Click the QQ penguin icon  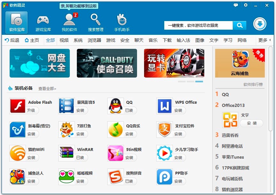click(116, 106)
